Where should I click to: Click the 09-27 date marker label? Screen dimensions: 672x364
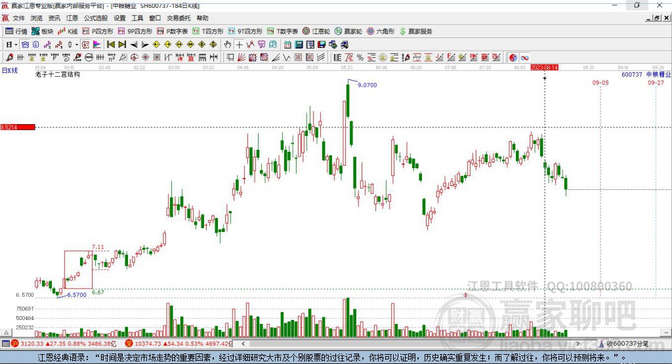(656, 82)
